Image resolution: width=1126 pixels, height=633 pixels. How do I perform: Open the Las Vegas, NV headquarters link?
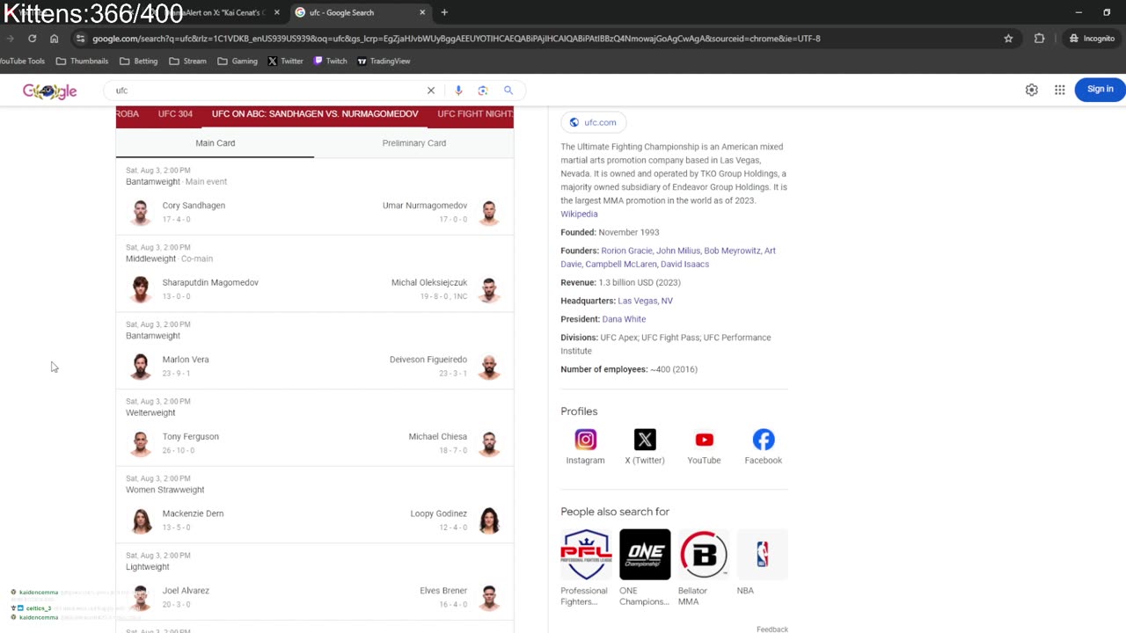pos(645,301)
